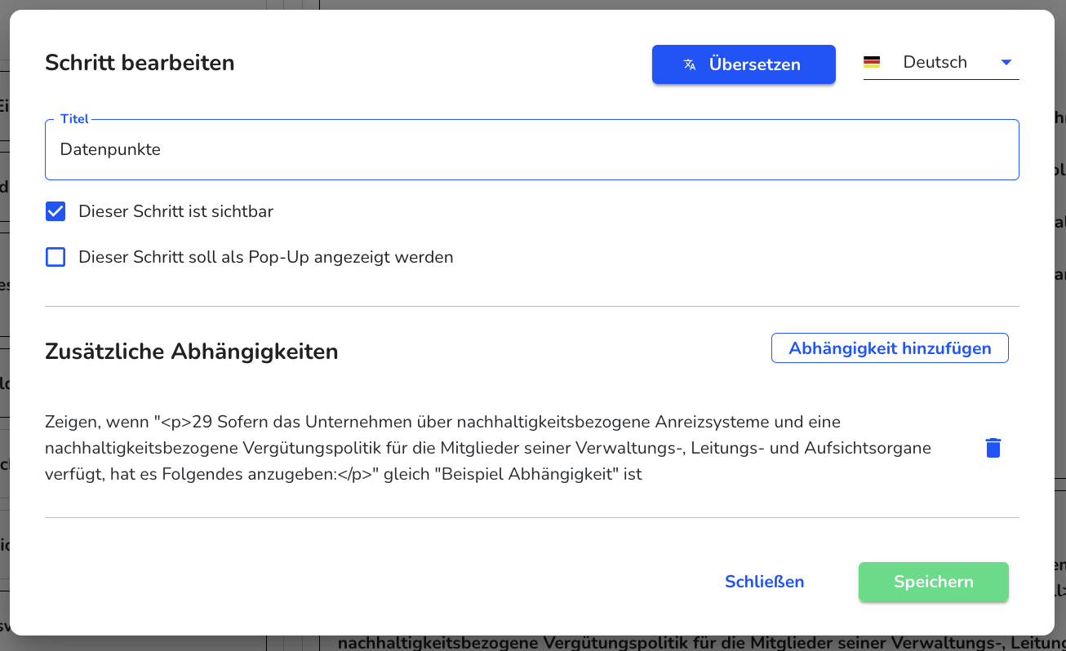The image size is (1066, 651).
Task: Click 'Zusätzliche Abhängigkeiten' heading
Action: 192,352
